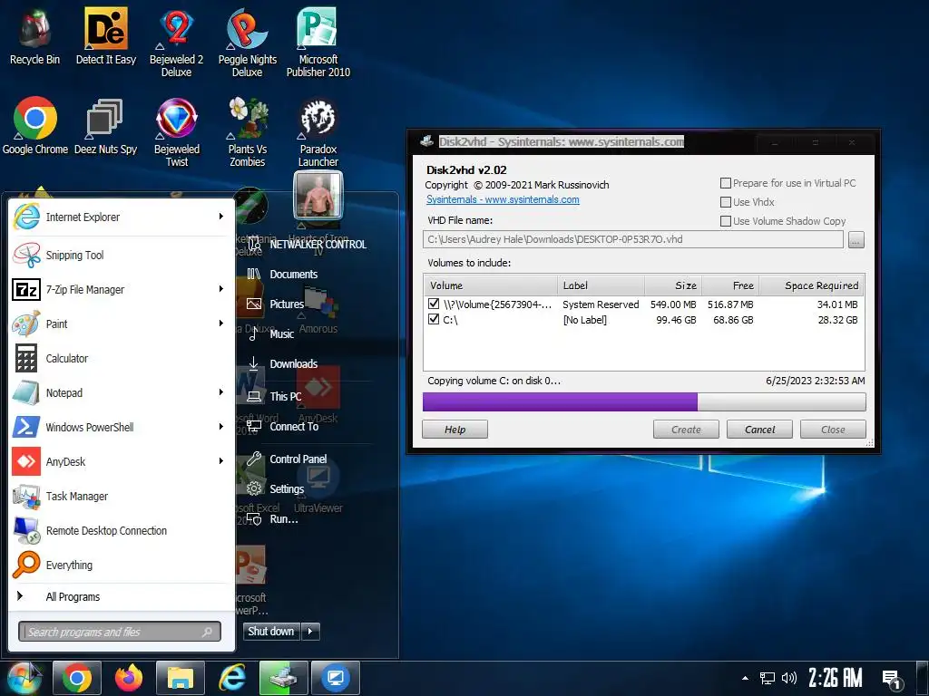Open Pictures in Start menu right pane

click(287, 304)
